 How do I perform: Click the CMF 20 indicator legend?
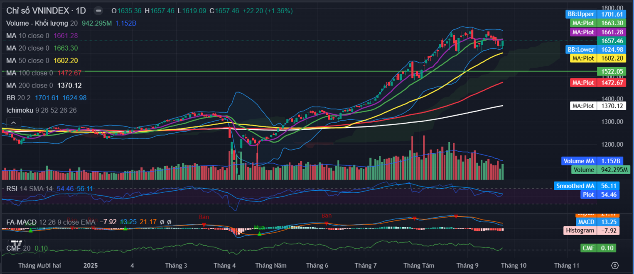(18, 248)
